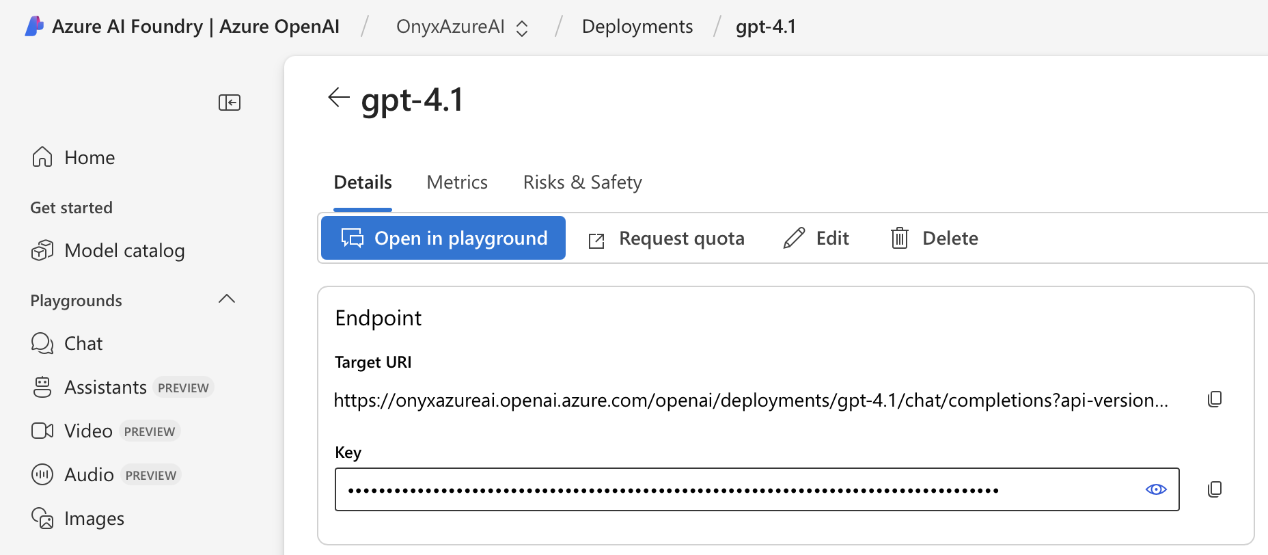
Task: Switch to the Metrics tab
Action: tap(457, 182)
